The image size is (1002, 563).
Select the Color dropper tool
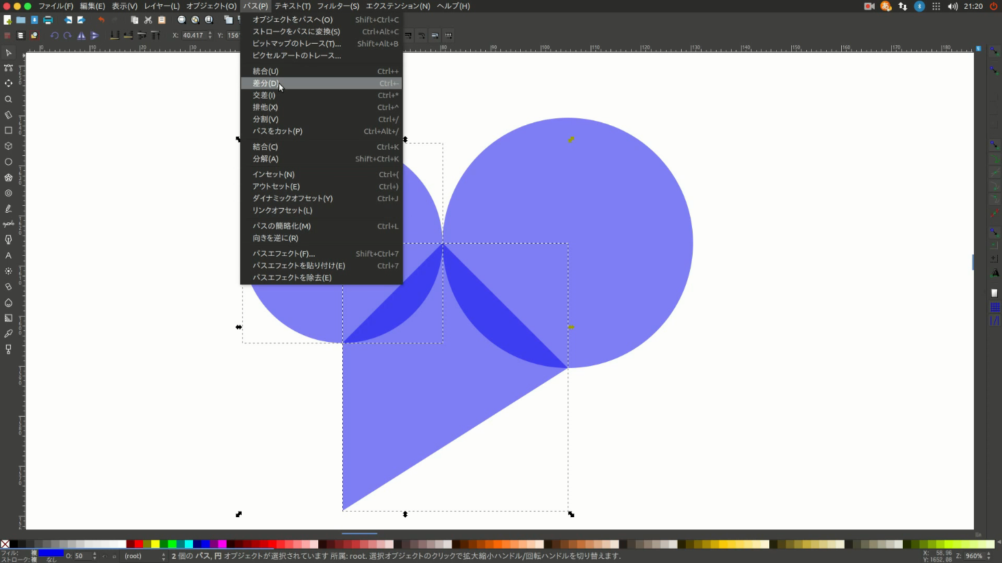[8, 334]
